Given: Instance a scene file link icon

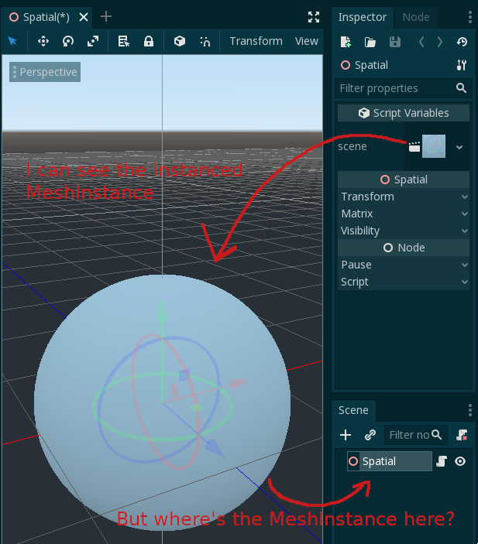Looking at the screenshot, I should tap(370, 435).
